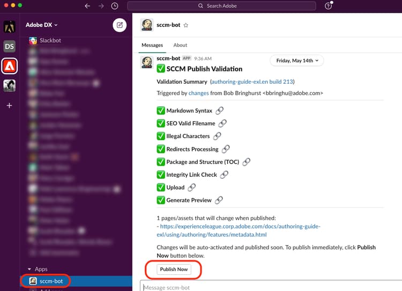This screenshot has width=402, height=291.
Task: Go back with the left arrow
Action: pos(87,6)
